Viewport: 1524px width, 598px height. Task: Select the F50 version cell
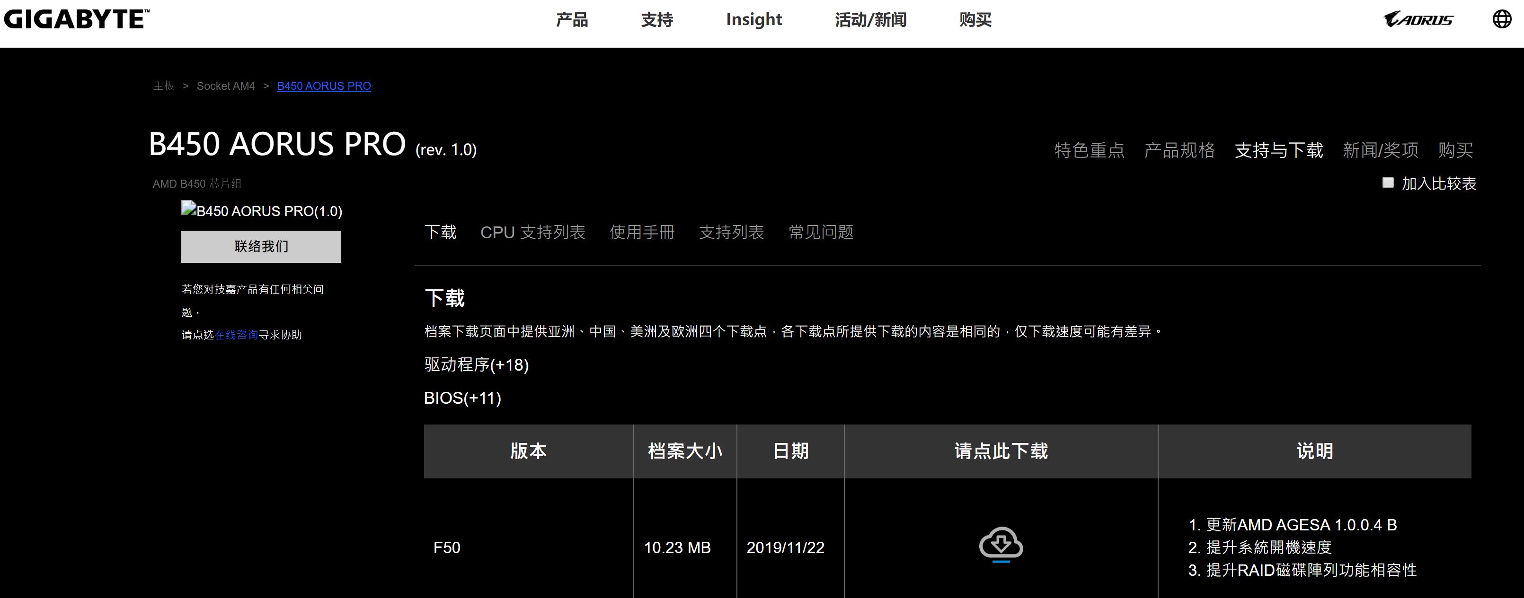(447, 548)
